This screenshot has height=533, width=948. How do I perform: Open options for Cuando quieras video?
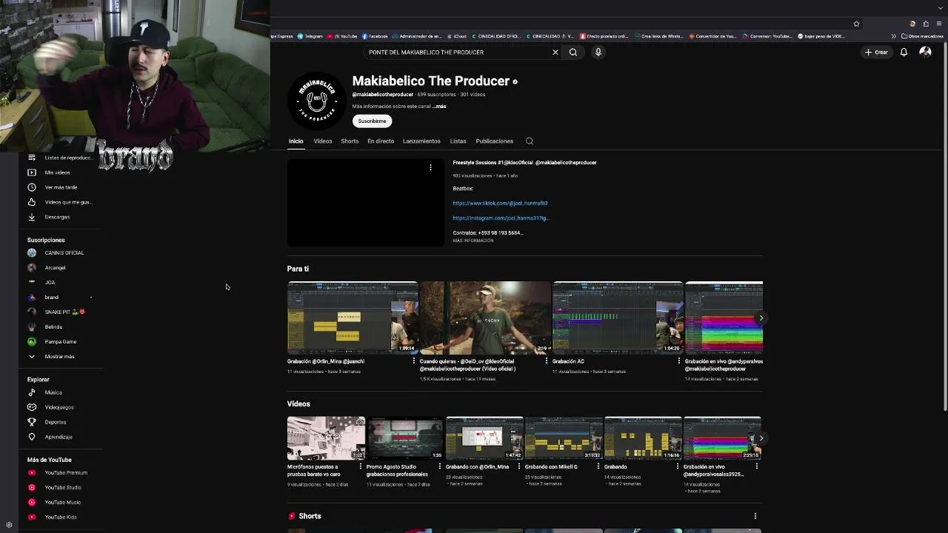pyautogui.click(x=547, y=361)
